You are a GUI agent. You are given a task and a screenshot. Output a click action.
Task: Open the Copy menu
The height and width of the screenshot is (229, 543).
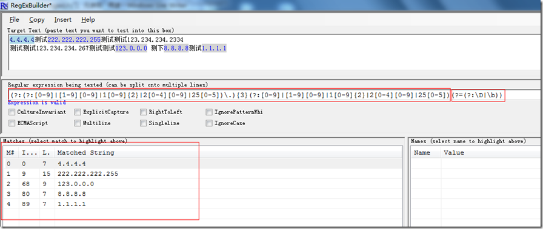(x=37, y=20)
